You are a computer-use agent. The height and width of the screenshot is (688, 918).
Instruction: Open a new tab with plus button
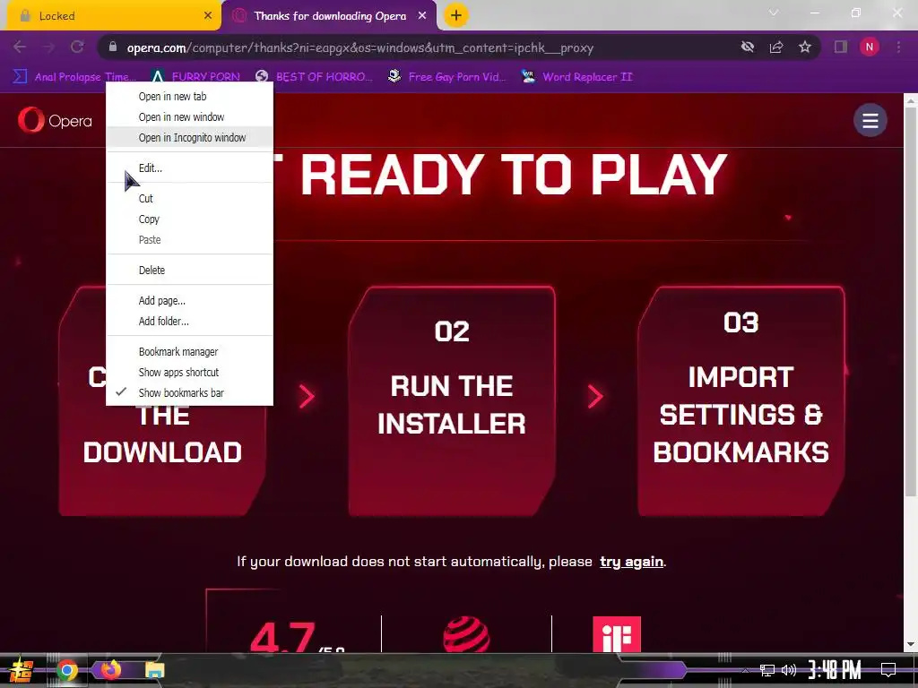(x=456, y=16)
